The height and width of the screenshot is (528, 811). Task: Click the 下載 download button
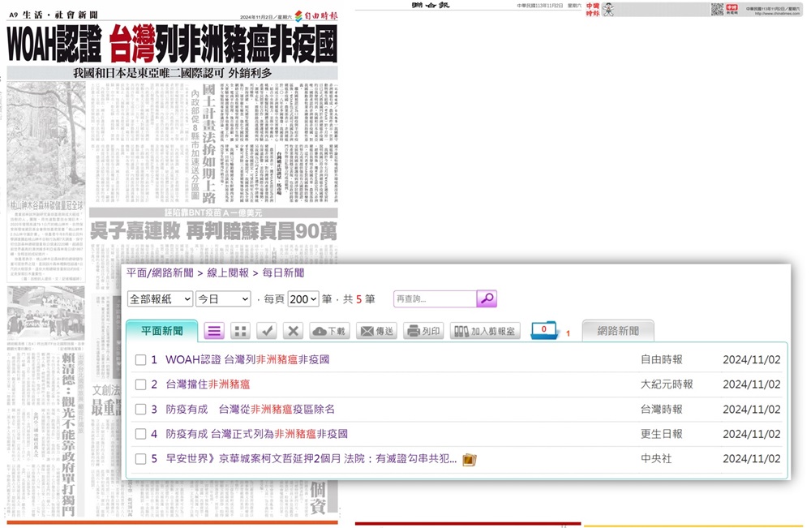point(329,331)
